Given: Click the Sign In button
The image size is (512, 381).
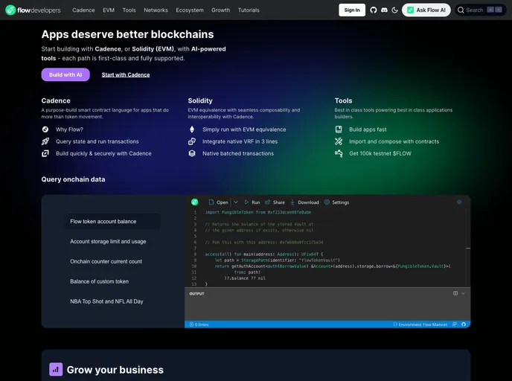Looking at the screenshot, I should click(352, 10).
